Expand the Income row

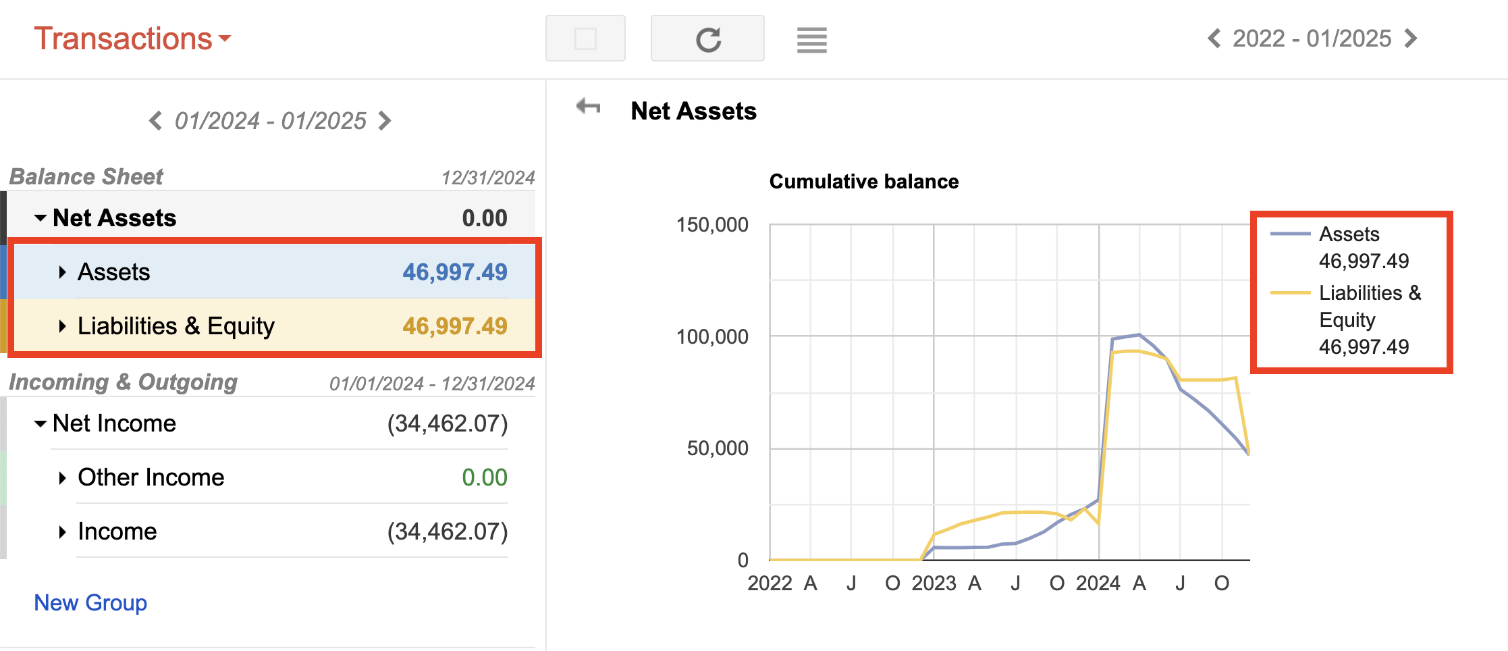coord(61,531)
